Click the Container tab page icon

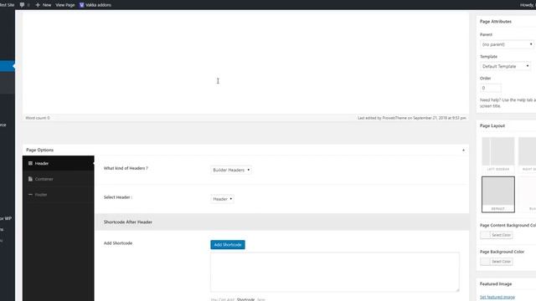[x=30, y=179]
